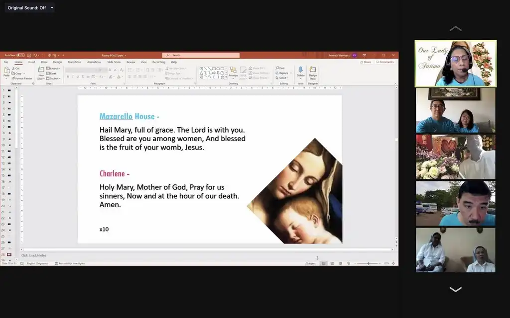
Task: Switch to Slide Sorter view icon
Action: click(332, 263)
